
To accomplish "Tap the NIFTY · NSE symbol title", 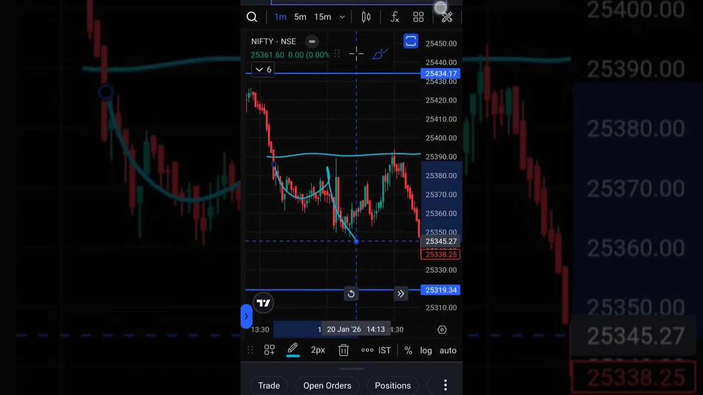I will 274,41.
